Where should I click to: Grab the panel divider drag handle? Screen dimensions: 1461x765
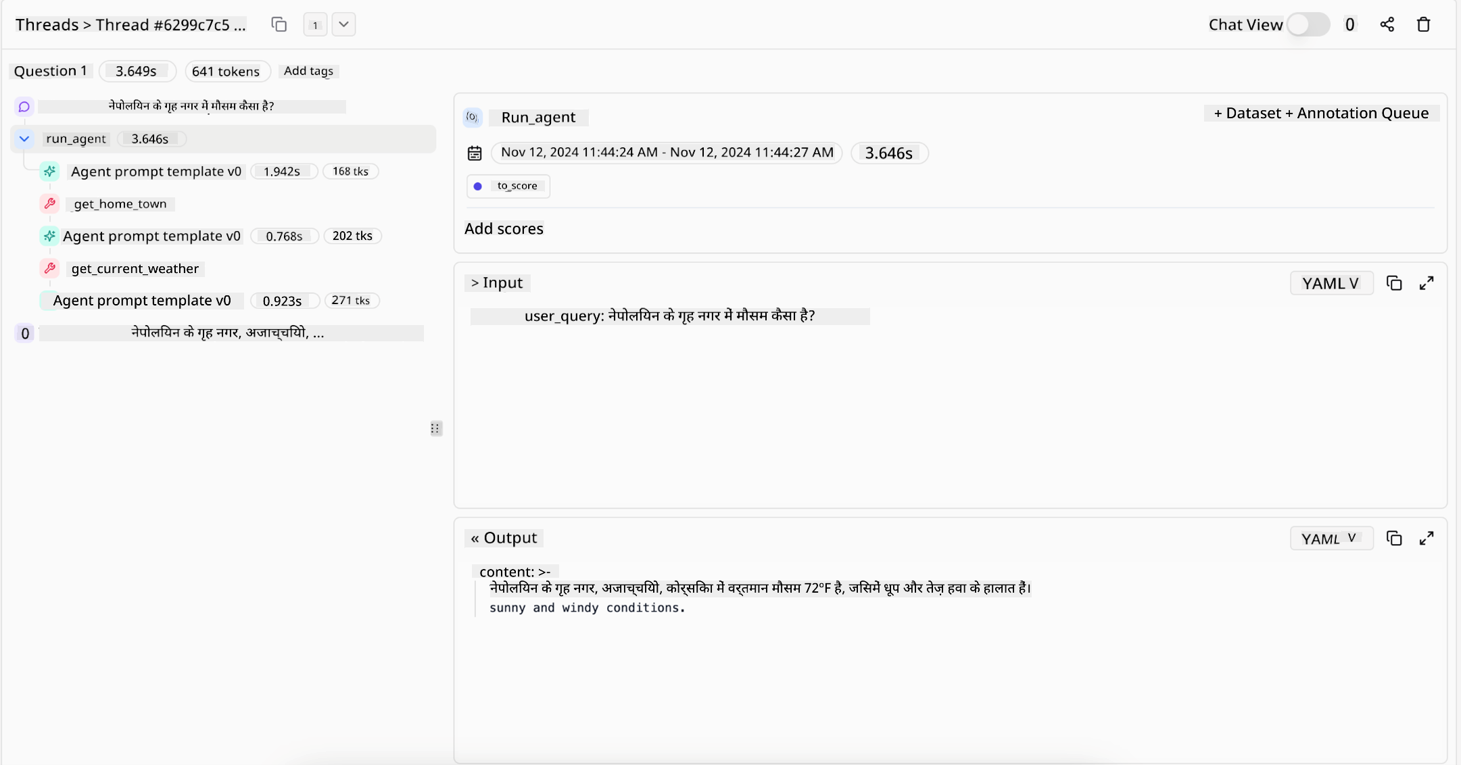[435, 428]
